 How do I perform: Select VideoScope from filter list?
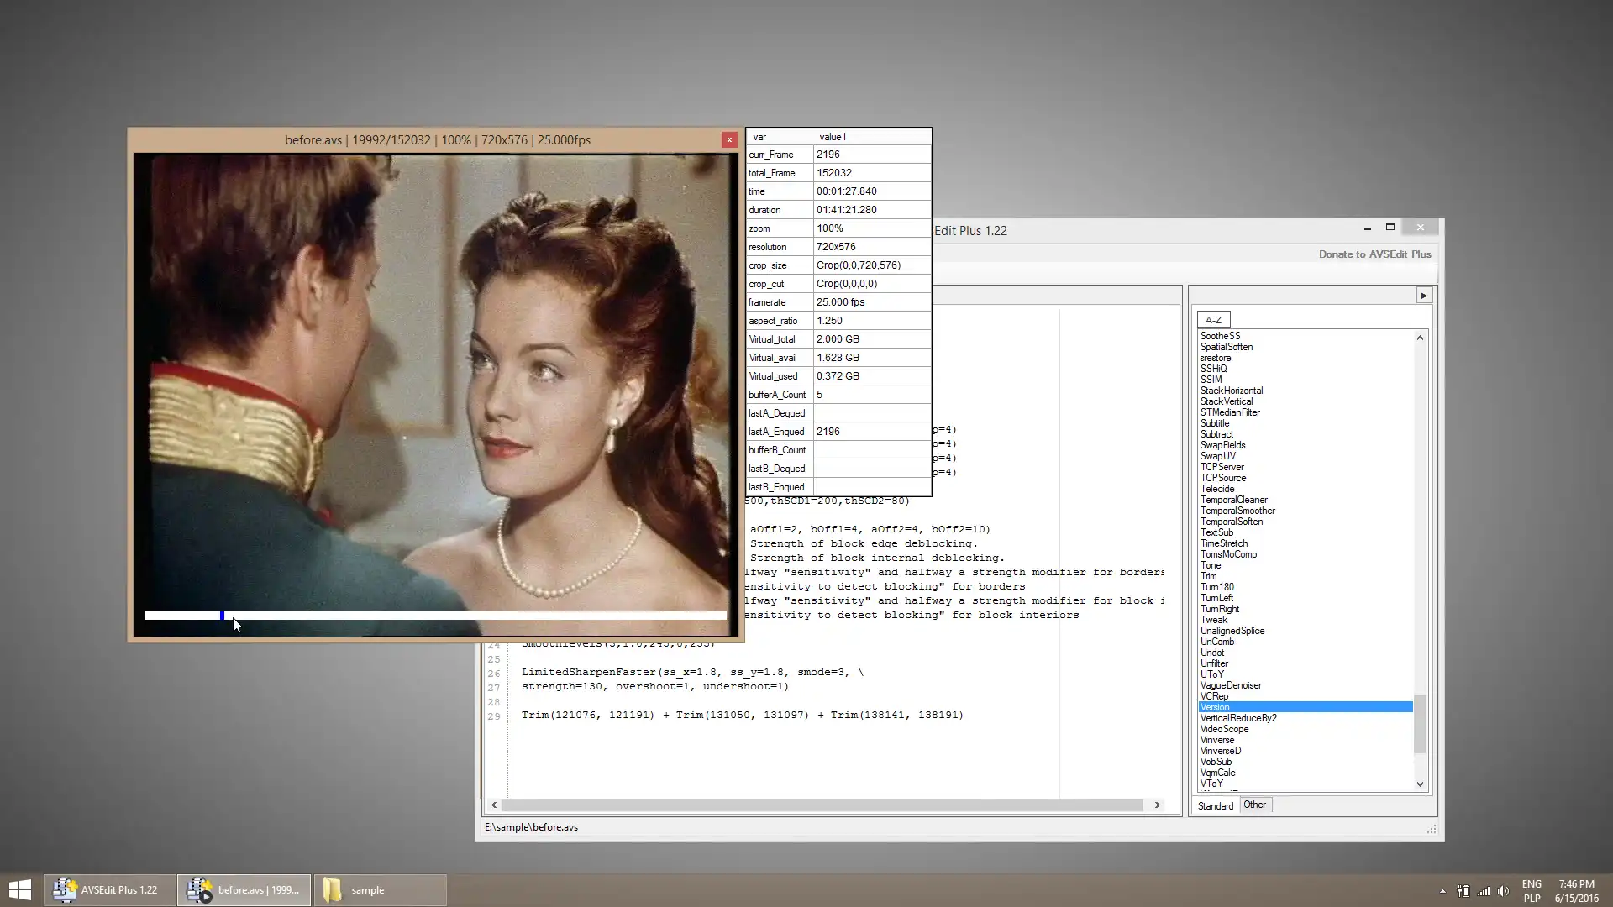(1224, 729)
